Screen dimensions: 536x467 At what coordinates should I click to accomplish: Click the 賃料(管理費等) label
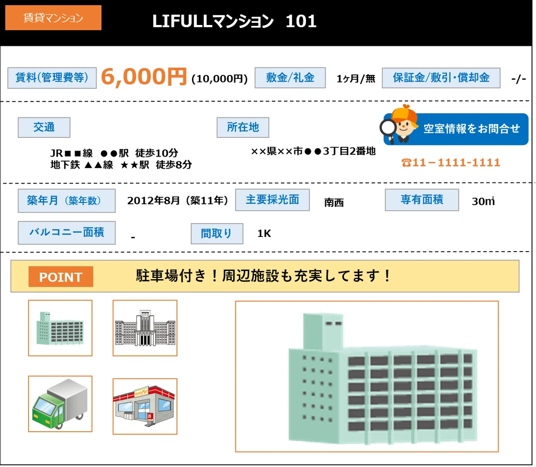pos(52,78)
